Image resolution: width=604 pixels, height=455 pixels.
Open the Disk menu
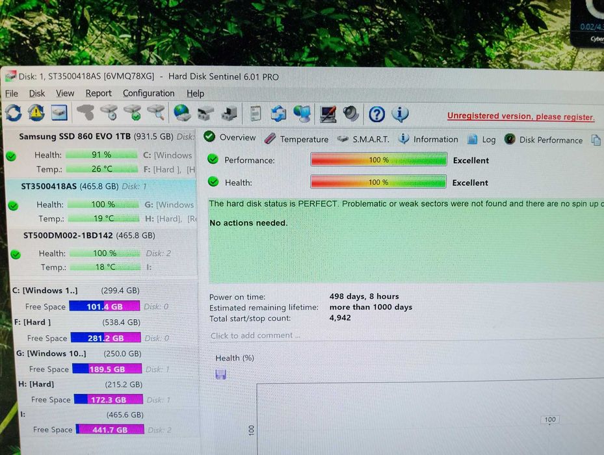[x=37, y=93]
